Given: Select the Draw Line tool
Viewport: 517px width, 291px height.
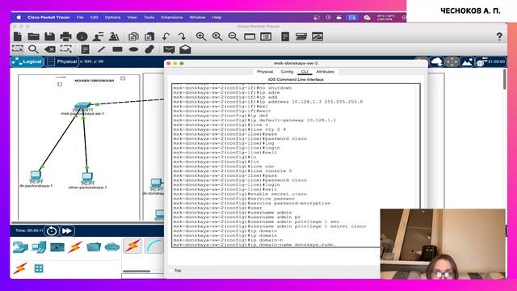Looking at the screenshot, I should pos(101,49).
